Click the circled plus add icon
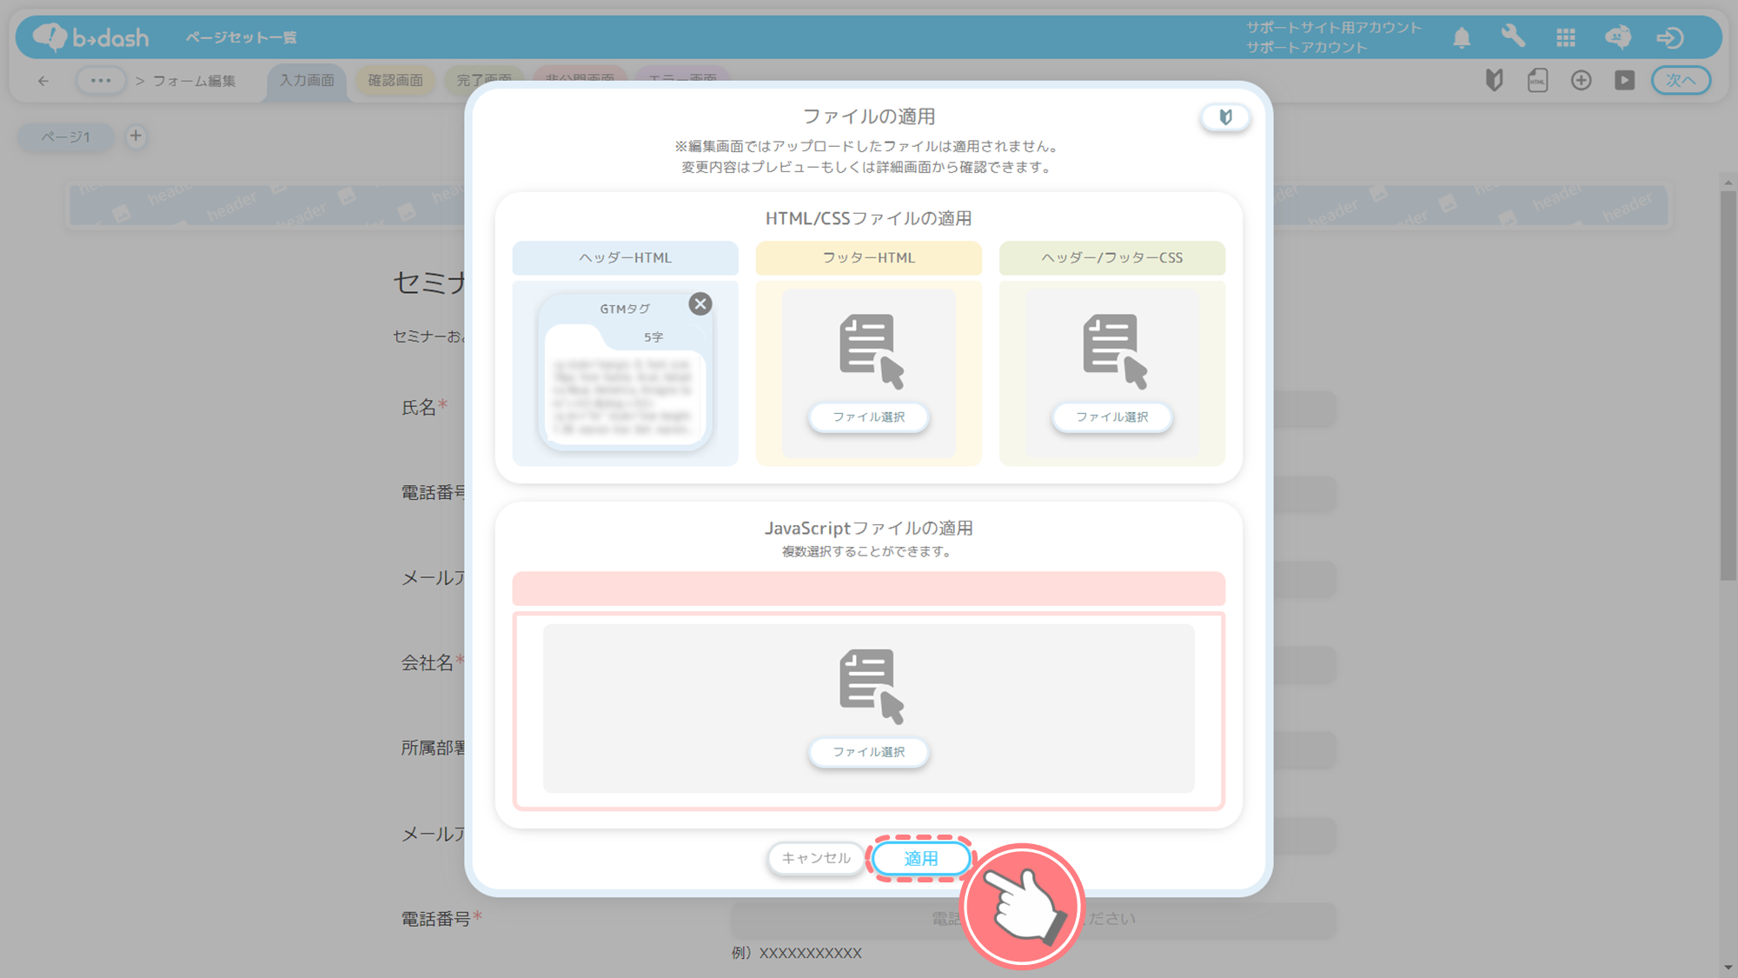 click(x=1581, y=81)
